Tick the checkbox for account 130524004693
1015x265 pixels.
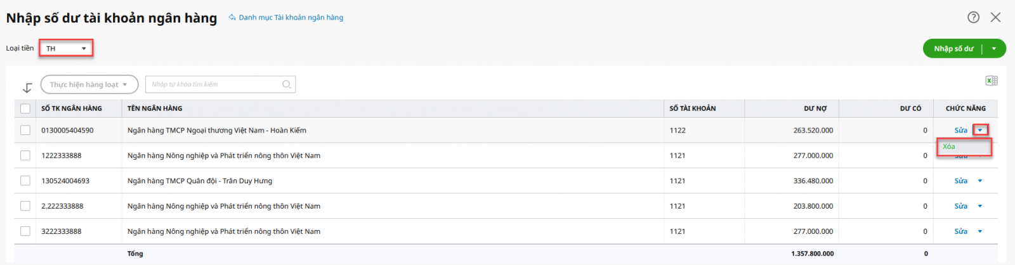25,181
